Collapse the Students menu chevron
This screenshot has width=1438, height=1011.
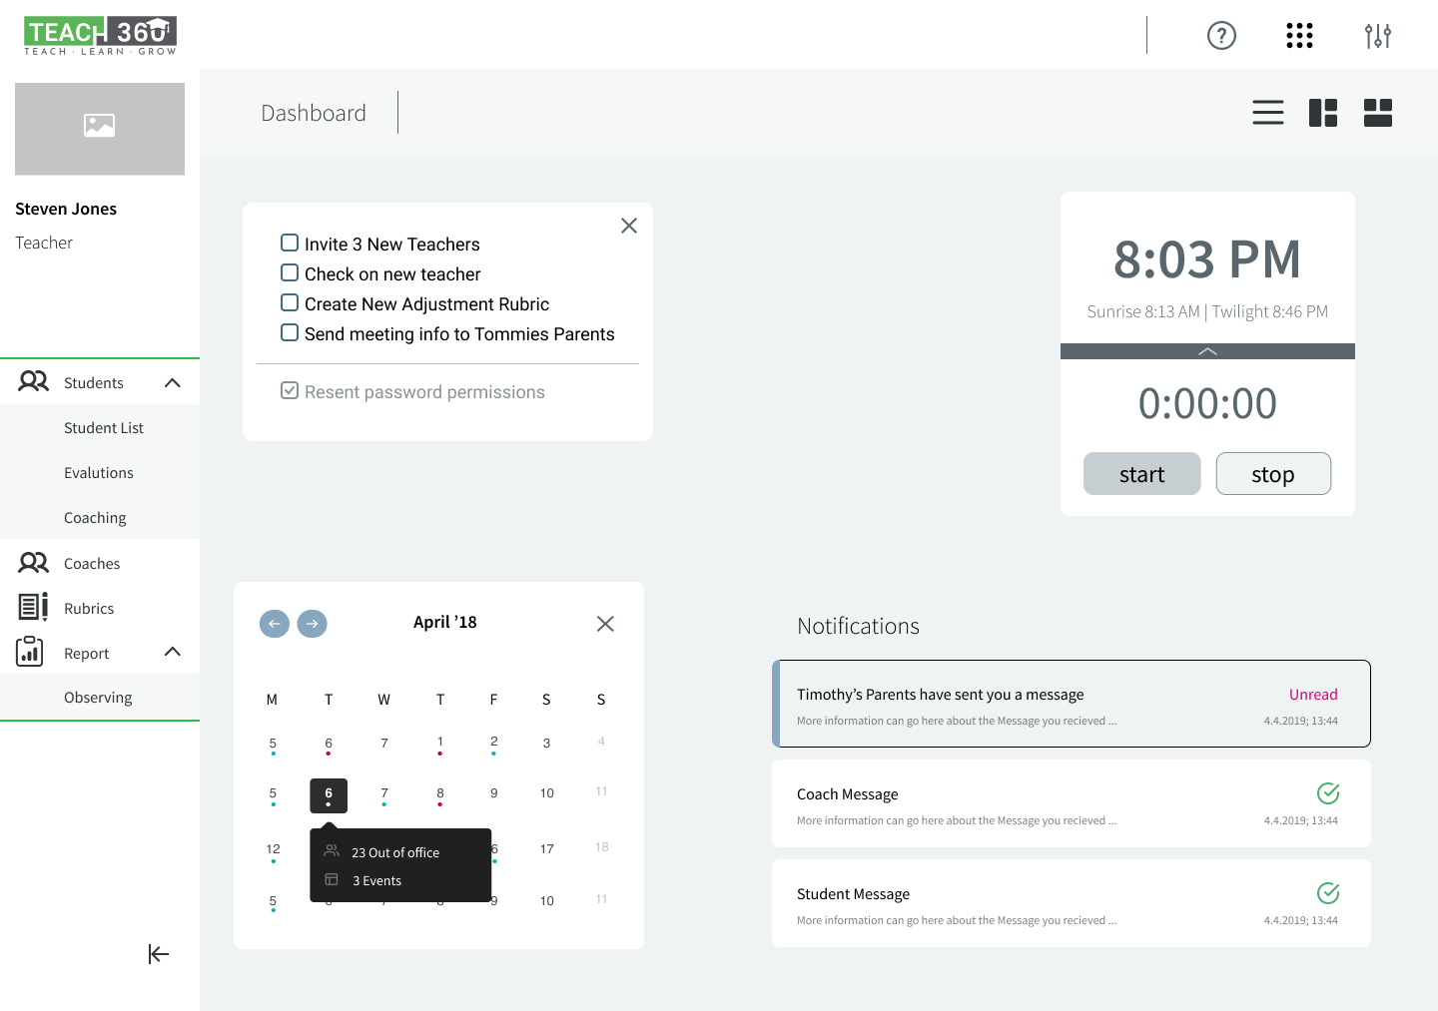[173, 383]
